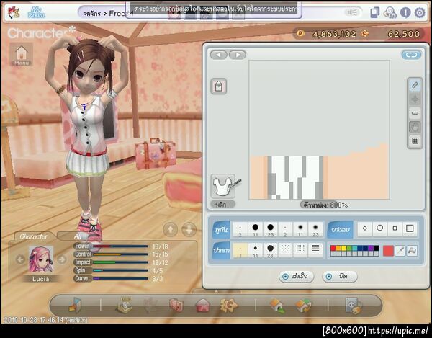Rotate character with down arrow button
The width and height of the screenshot is (432, 338).
tap(189, 229)
